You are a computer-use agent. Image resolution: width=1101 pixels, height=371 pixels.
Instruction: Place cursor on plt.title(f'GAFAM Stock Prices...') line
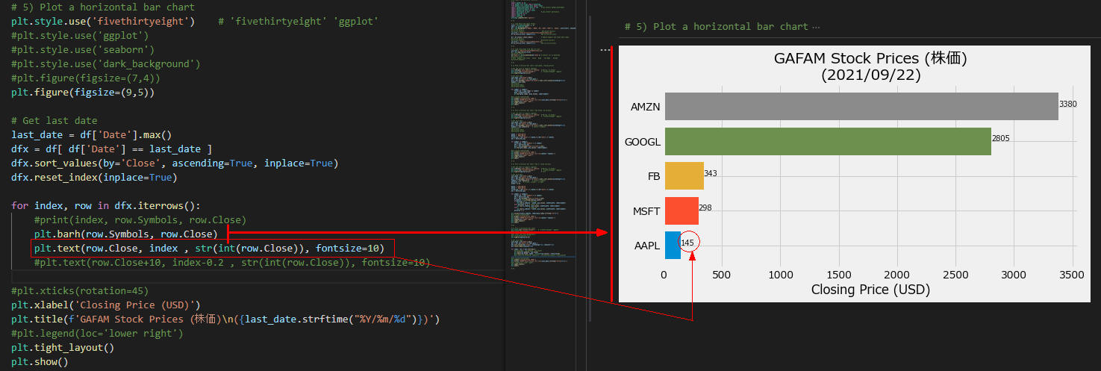coord(226,319)
